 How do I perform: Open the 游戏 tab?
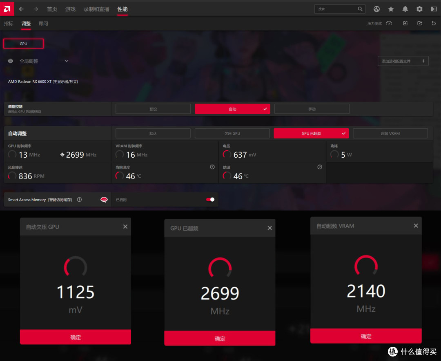tap(70, 9)
